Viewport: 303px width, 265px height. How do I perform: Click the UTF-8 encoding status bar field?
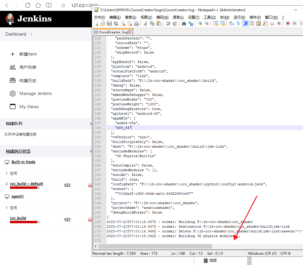(285, 254)
